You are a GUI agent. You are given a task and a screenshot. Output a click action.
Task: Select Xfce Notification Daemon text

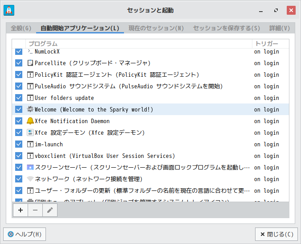tap(72, 121)
